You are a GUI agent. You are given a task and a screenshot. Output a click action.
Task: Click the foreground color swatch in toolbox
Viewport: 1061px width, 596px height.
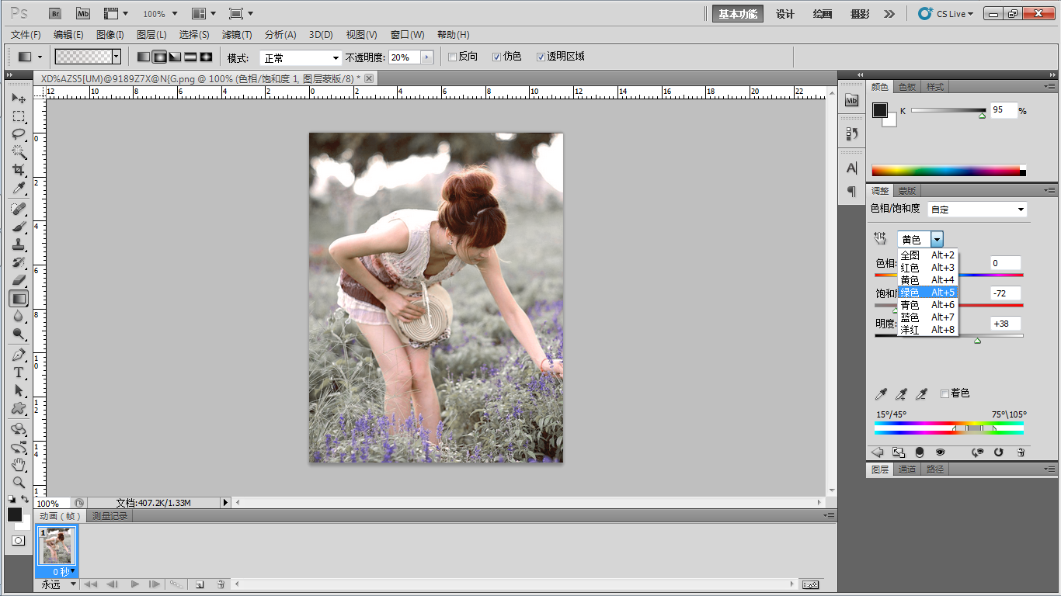[x=15, y=515]
